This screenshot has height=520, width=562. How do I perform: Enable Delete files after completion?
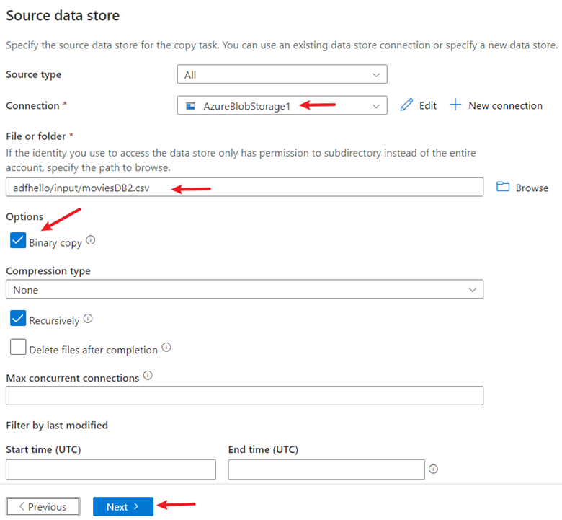coord(18,348)
